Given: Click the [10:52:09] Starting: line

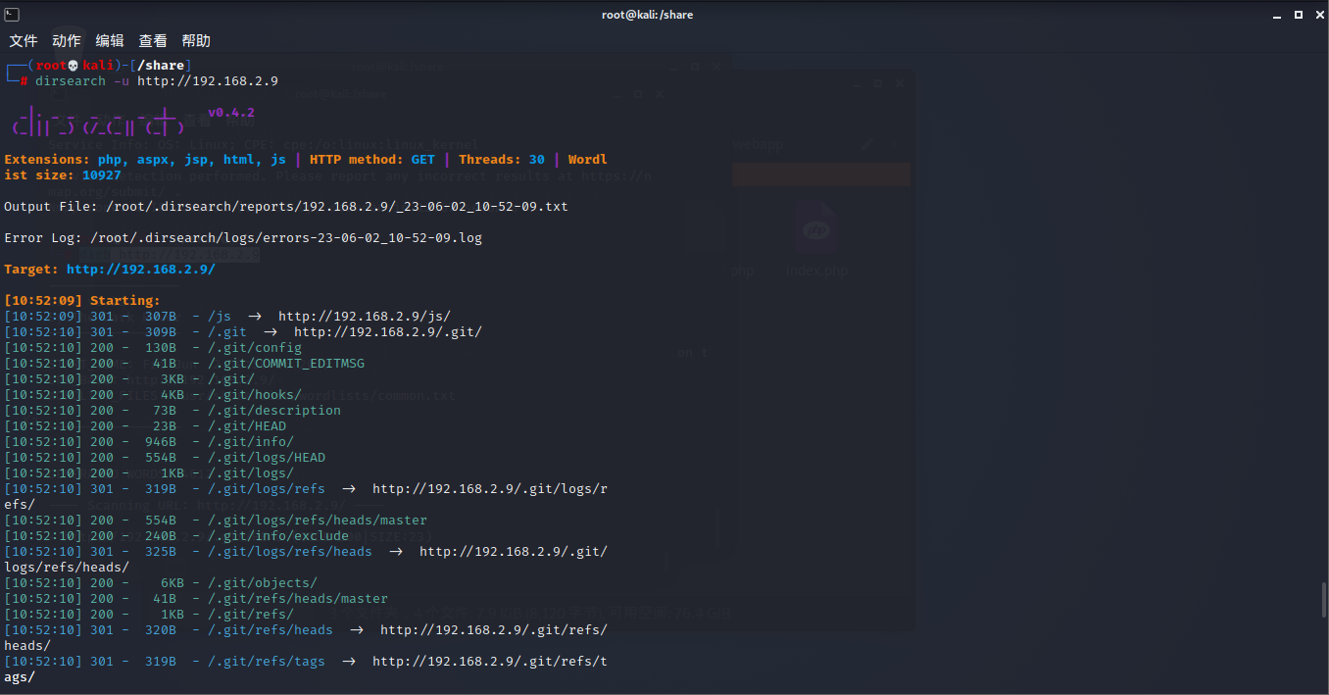Looking at the screenshot, I should [82, 301].
